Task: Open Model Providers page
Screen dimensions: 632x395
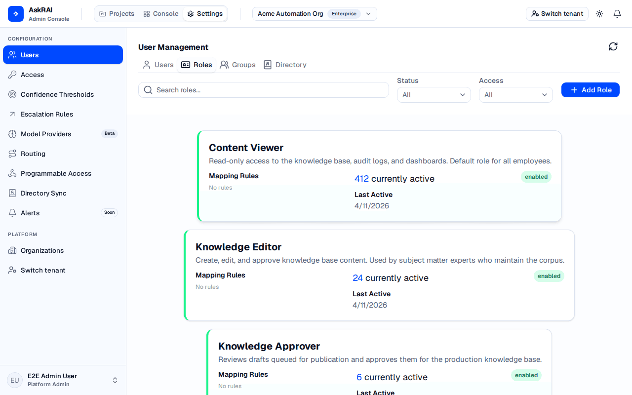Action: click(63, 134)
